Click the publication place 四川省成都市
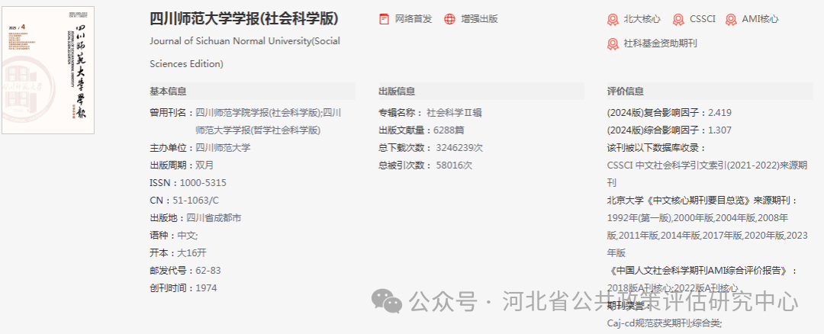 pos(214,218)
